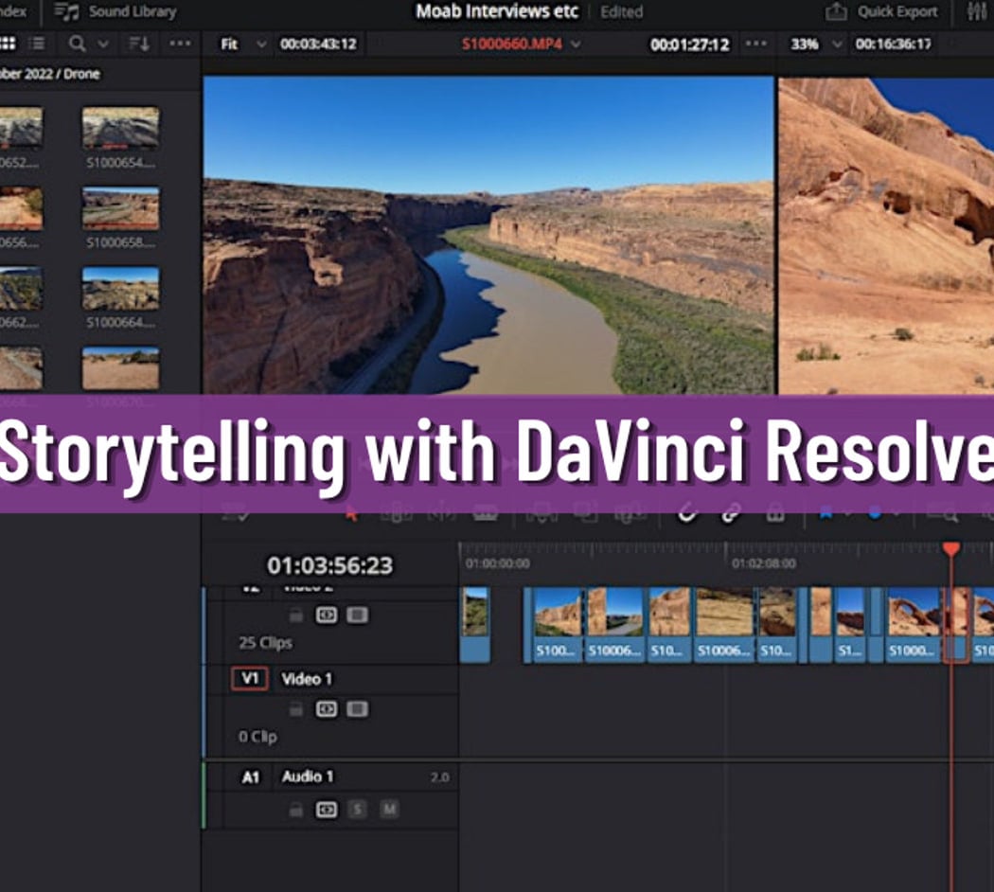Click the 00:16:36:17 timeline viewer timecode
Screen dimensions: 994x892
tap(894, 44)
